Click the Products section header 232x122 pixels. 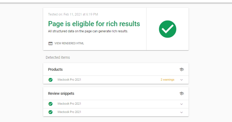coord(55,69)
